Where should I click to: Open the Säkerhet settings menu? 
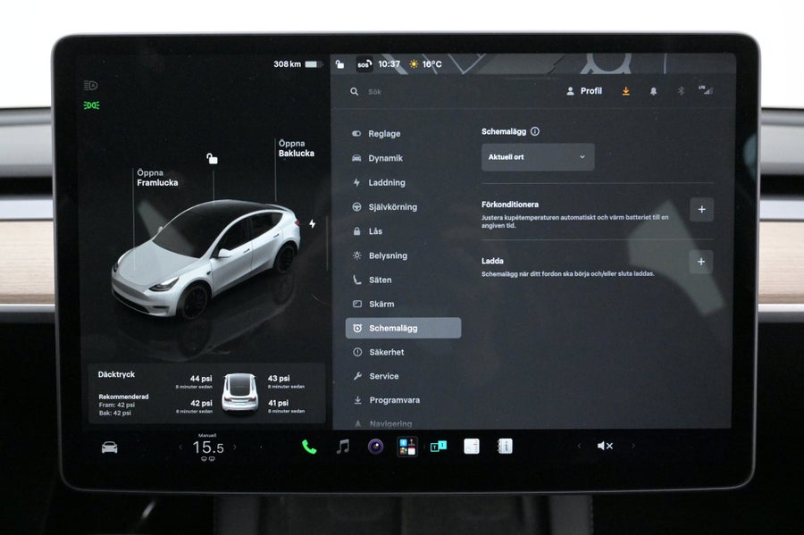click(379, 352)
